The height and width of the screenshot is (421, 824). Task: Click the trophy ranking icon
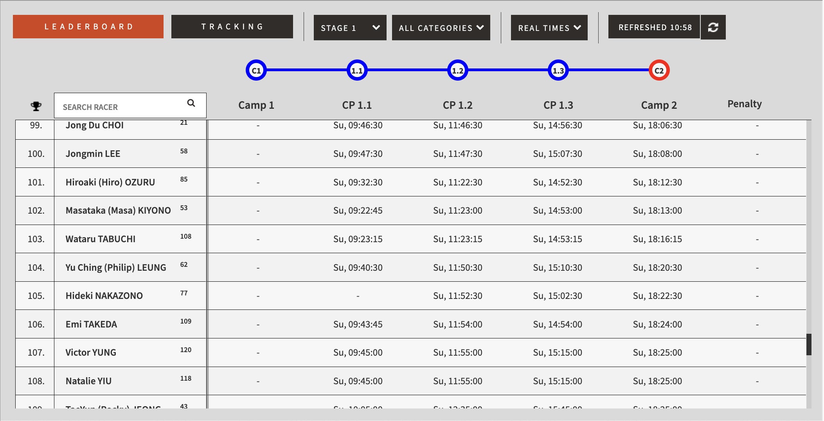36,106
